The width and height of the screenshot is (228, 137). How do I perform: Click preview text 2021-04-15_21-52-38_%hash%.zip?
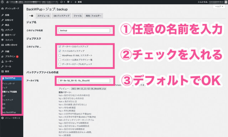pos(89,88)
